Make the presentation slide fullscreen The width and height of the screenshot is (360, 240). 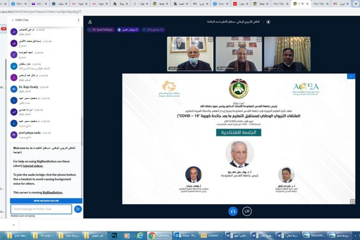point(347,77)
